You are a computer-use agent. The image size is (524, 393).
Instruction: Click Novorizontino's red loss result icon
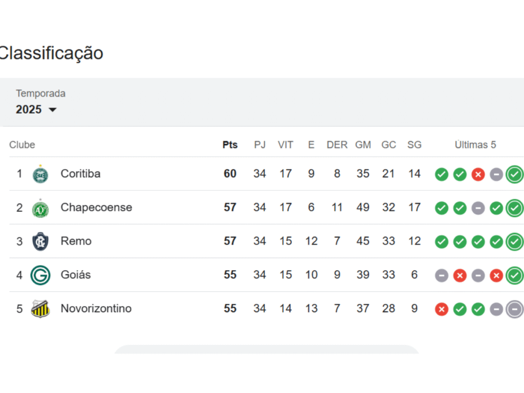(441, 309)
